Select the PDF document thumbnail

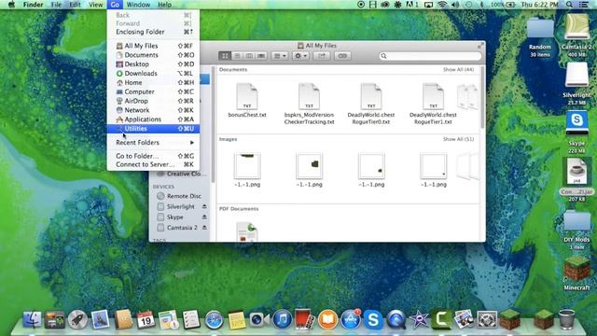[x=247, y=231]
